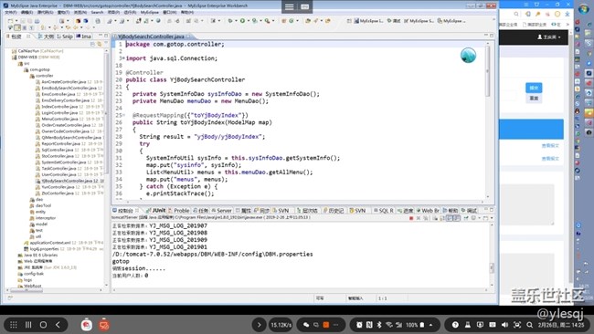This screenshot has width=594, height=334.
Task: Click the teal round avatar in editor
Action: click(x=468, y=56)
